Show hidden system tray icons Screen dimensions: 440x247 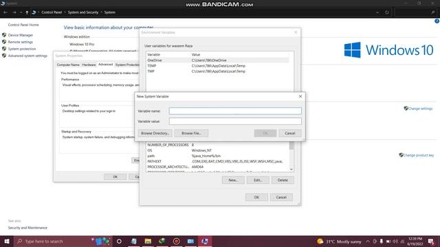tap(368, 242)
